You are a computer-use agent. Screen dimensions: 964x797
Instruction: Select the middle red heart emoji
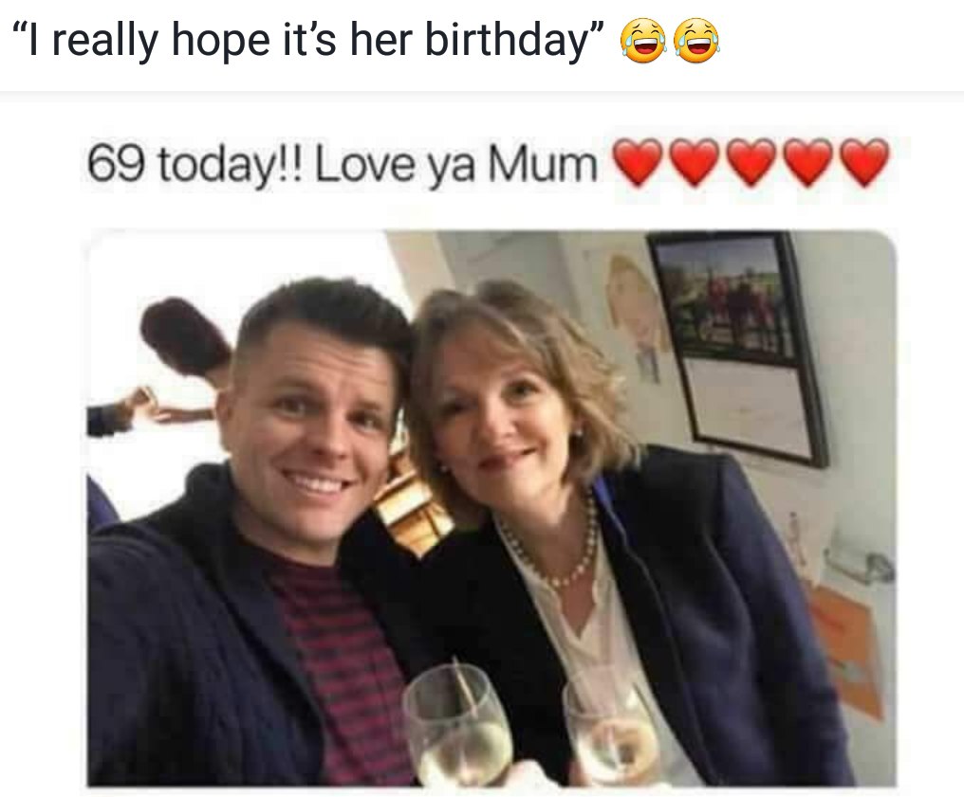[751, 163]
